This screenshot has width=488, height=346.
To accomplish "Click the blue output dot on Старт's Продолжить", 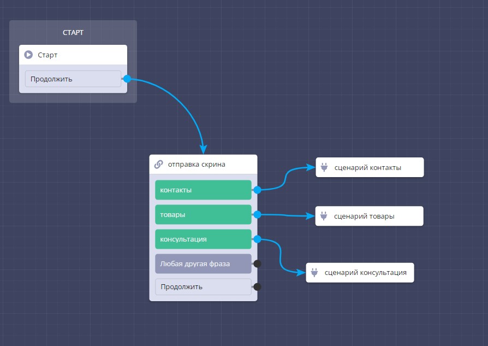I will [127, 79].
